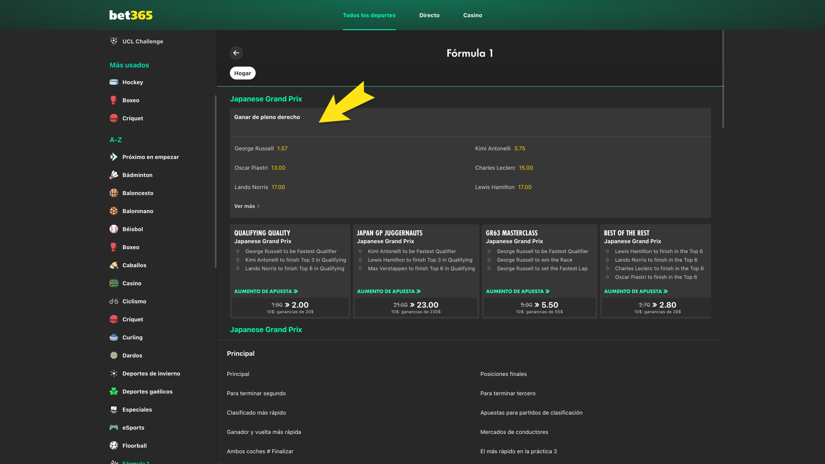Click the Críquet ball icon in A-Z list
The height and width of the screenshot is (464, 825).
[114, 319]
